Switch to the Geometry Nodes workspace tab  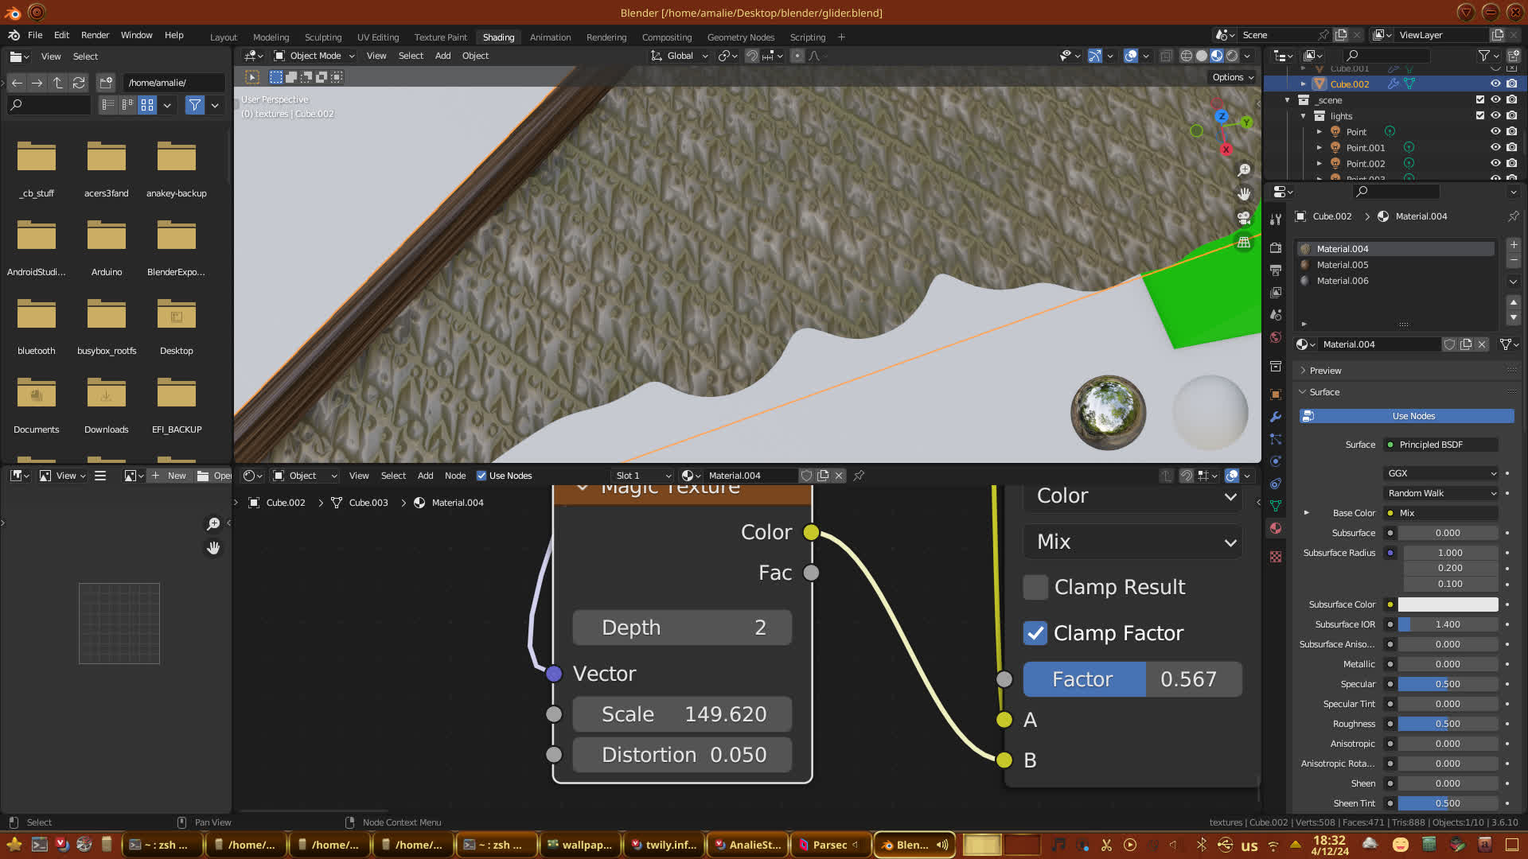click(740, 37)
